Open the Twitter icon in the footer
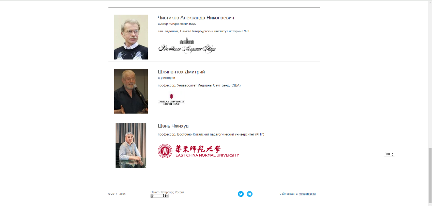The width and height of the screenshot is (432, 206). 241,194
